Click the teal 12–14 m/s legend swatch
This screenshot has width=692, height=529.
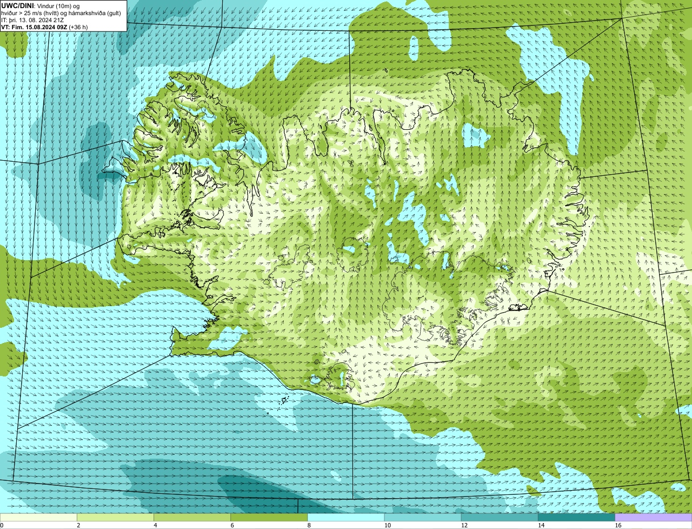pos(500,517)
